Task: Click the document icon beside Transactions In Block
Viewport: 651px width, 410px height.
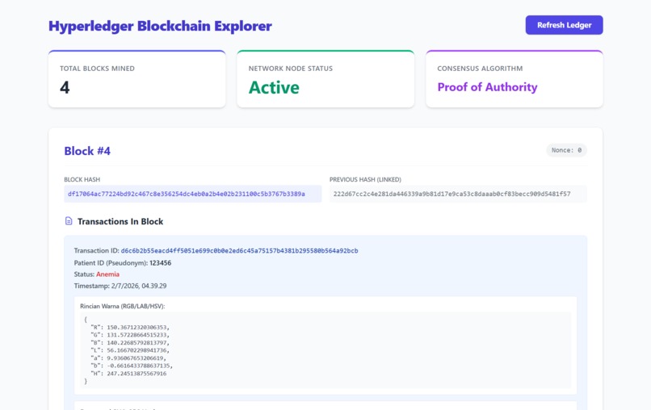Action: (69, 221)
